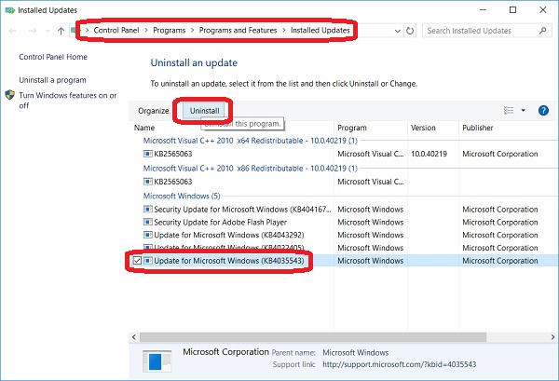559x381 pixels.
Task: Go up one level with Up arrow
Action: 61,31
